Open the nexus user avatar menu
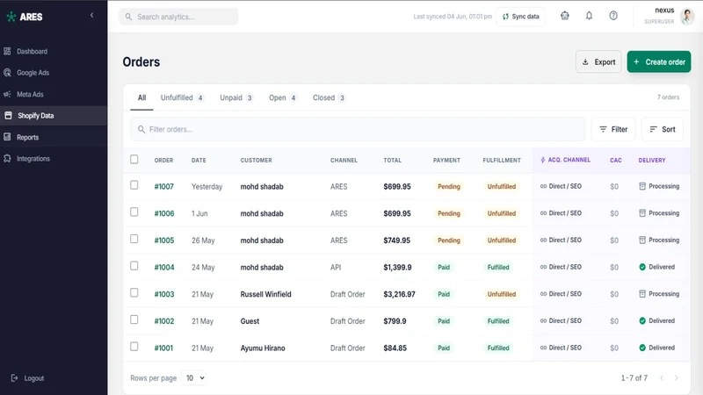The width and height of the screenshot is (703, 395). tap(687, 17)
